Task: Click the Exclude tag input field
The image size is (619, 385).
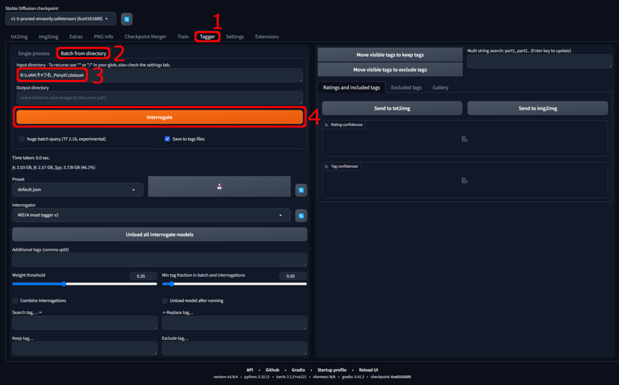Action: 234,348
